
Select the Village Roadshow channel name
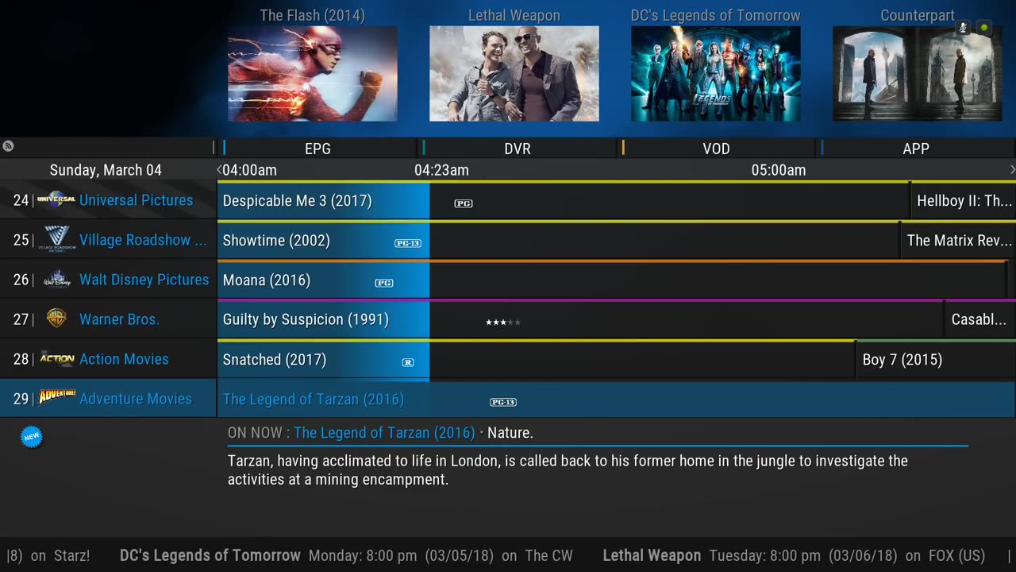143,240
